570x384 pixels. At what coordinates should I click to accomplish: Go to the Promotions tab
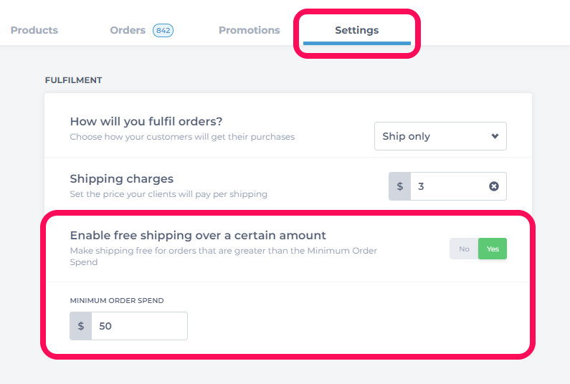[250, 30]
